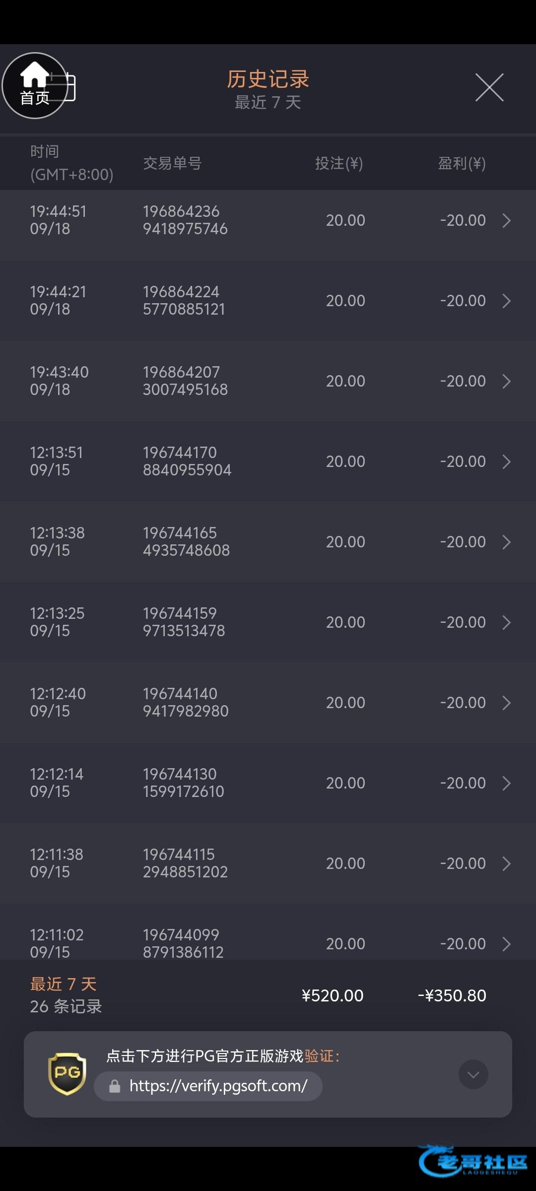
Task: Tap the 首页 home icon
Action: (x=34, y=85)
